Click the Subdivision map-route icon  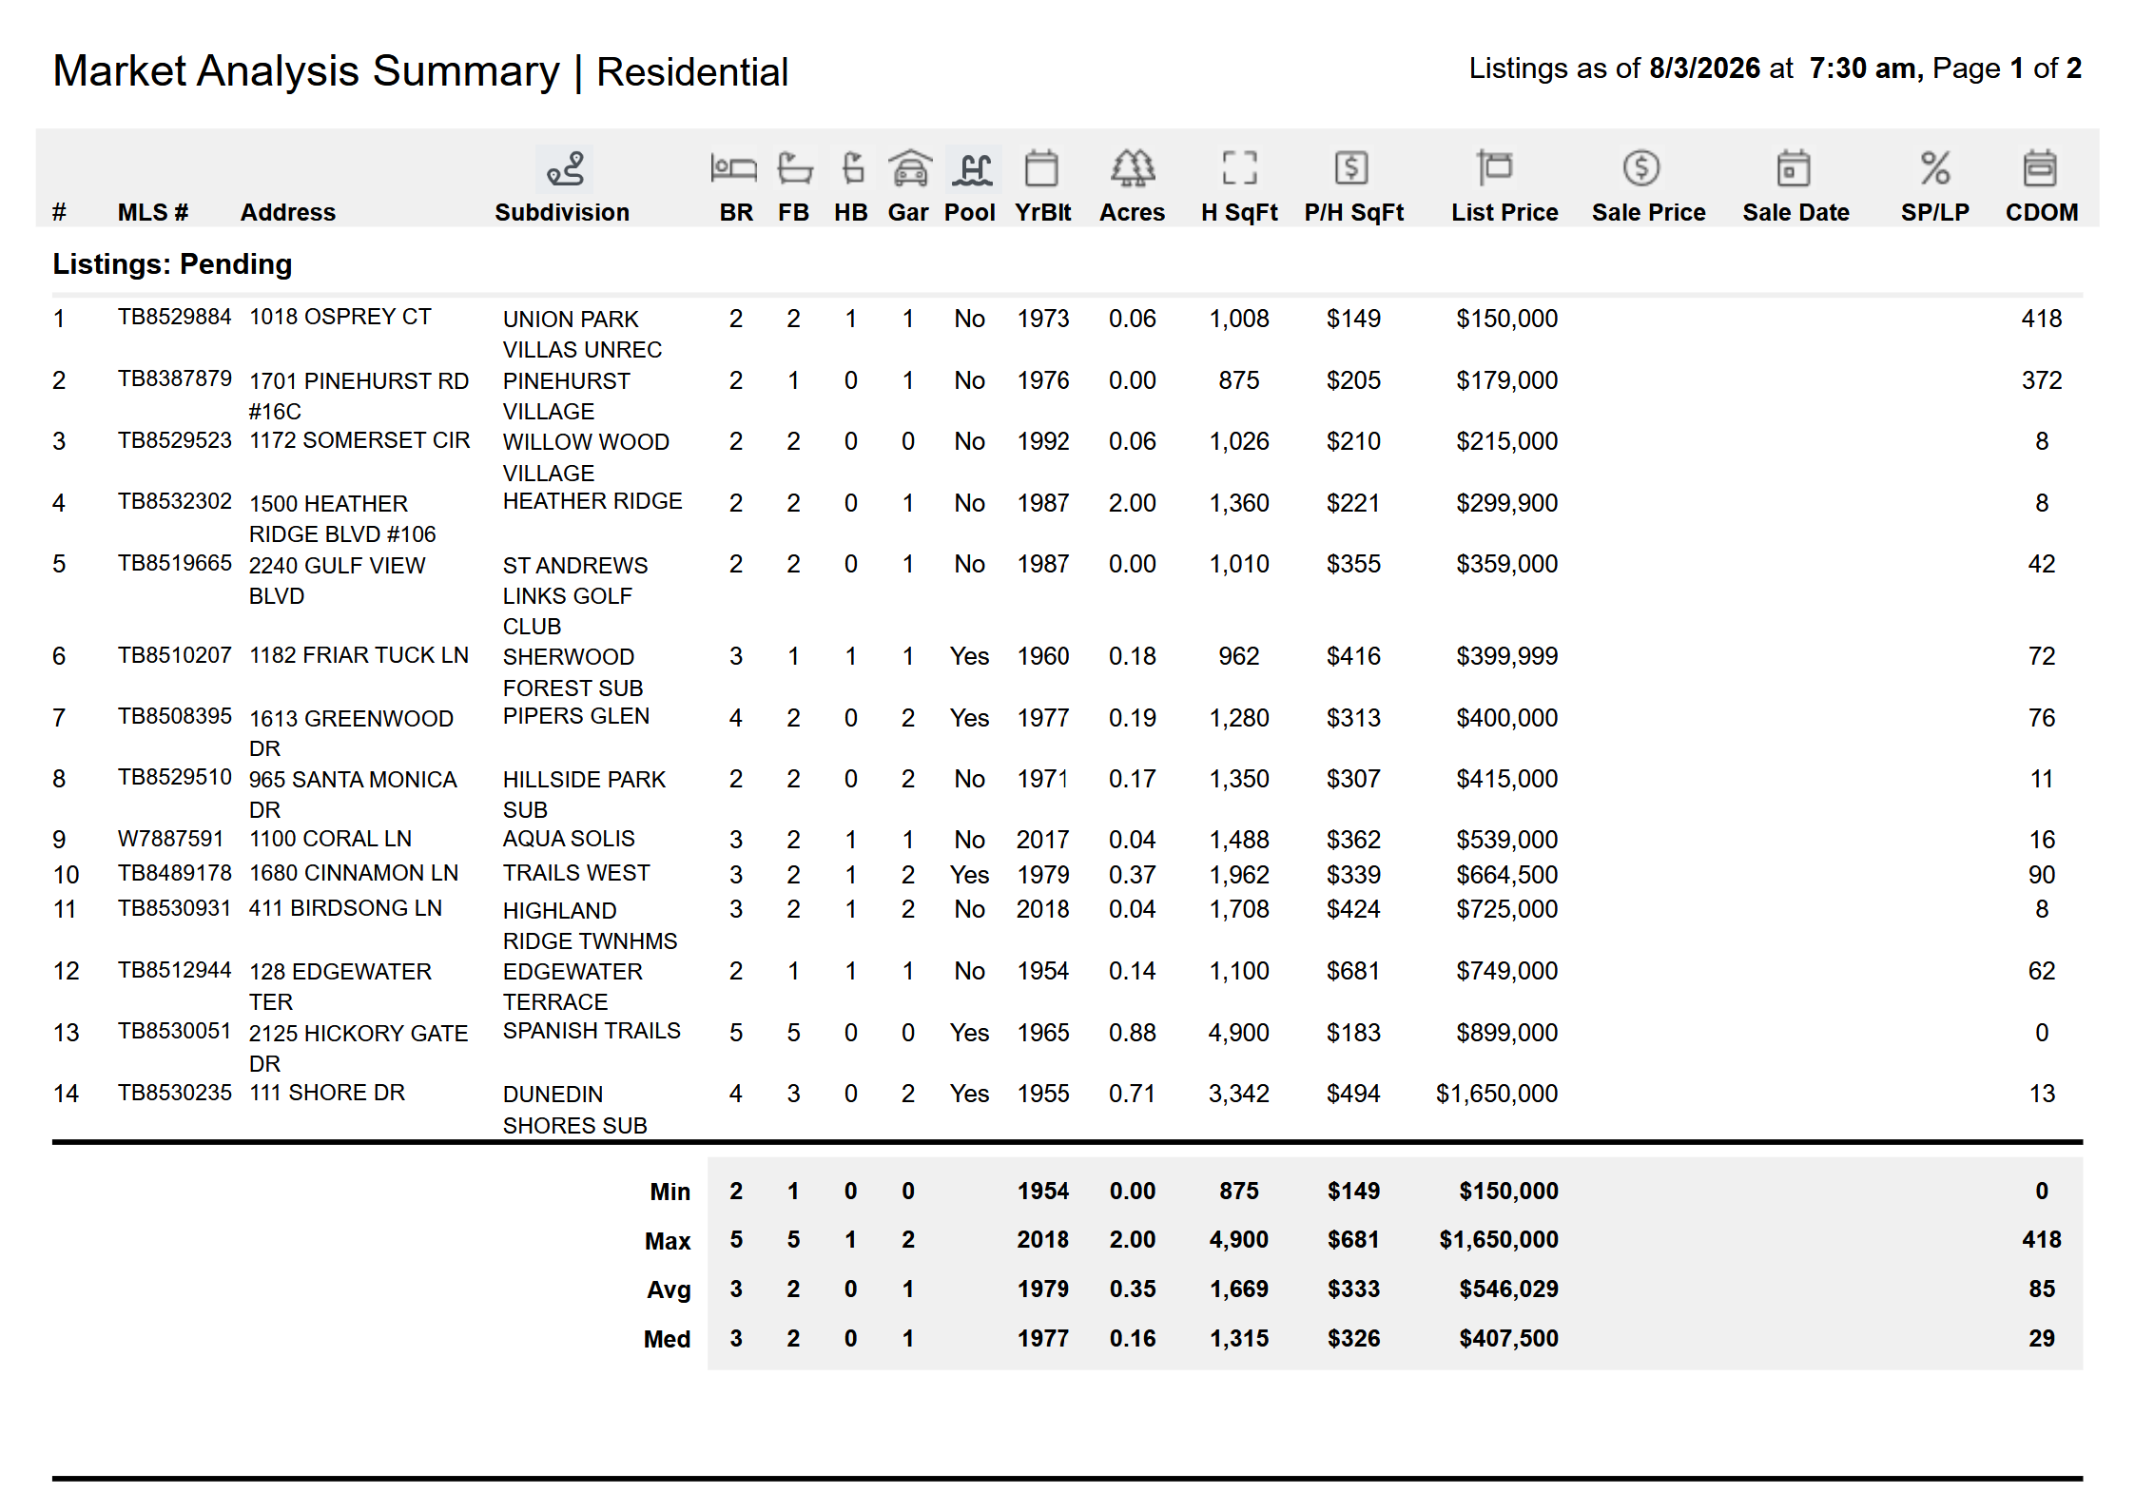pyautogui.click(x=564, y=169)
